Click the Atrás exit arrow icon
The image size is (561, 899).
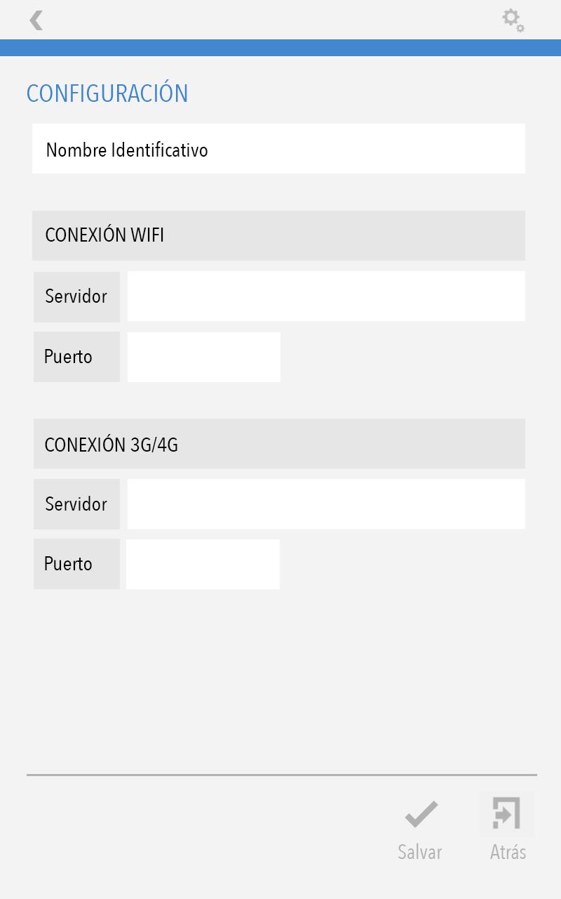point(507,814)
